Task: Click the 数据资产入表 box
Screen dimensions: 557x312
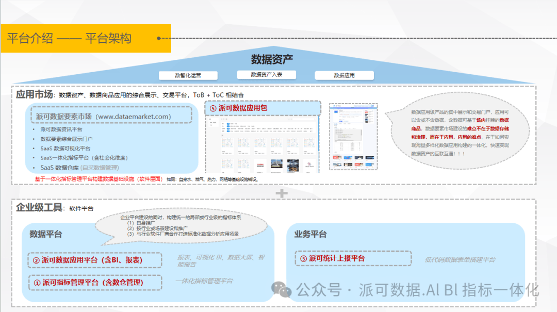Action: (267, 75)
